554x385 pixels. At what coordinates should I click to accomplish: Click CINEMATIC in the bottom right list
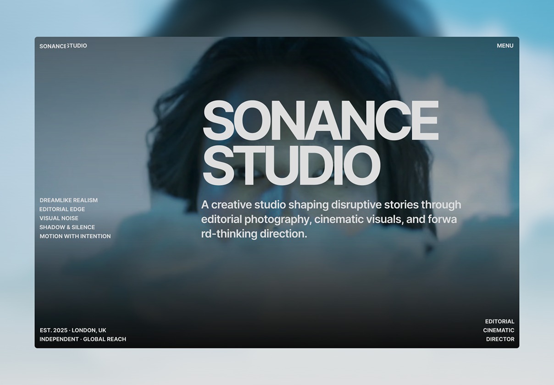click(498, 330)
